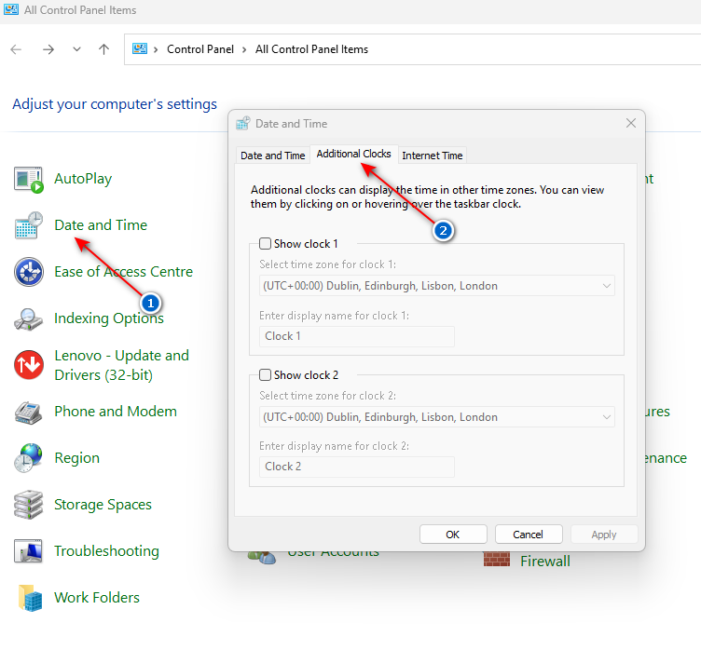Expand the chevron before Control Panel breadcrumb
This screenshot has height=650, width=701.
pos(156,49)
